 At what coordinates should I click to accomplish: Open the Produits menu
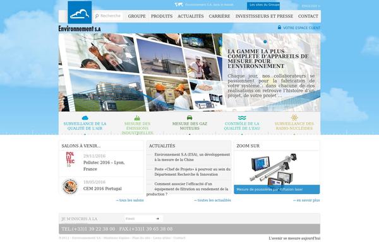[x=162, y=16]
